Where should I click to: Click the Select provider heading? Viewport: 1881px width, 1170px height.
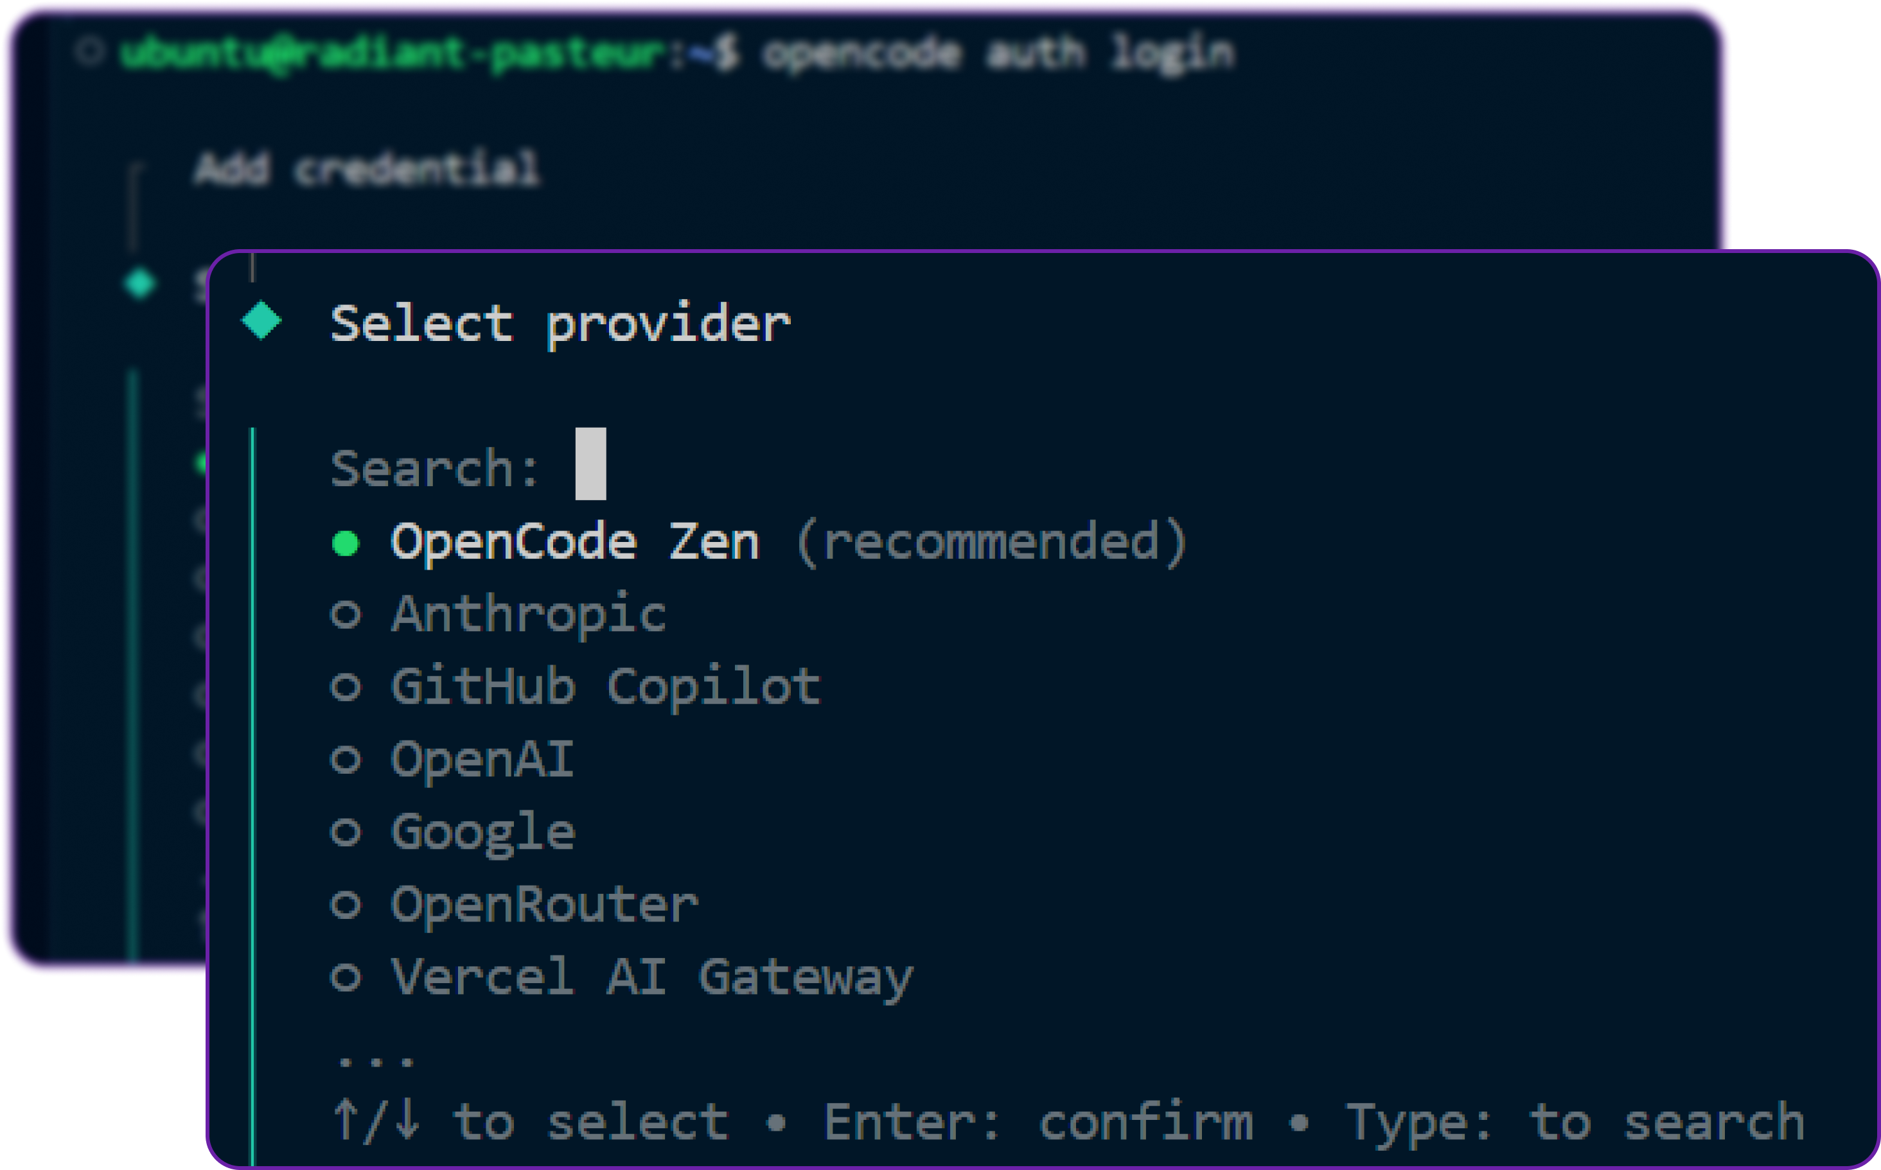[560, 324]
